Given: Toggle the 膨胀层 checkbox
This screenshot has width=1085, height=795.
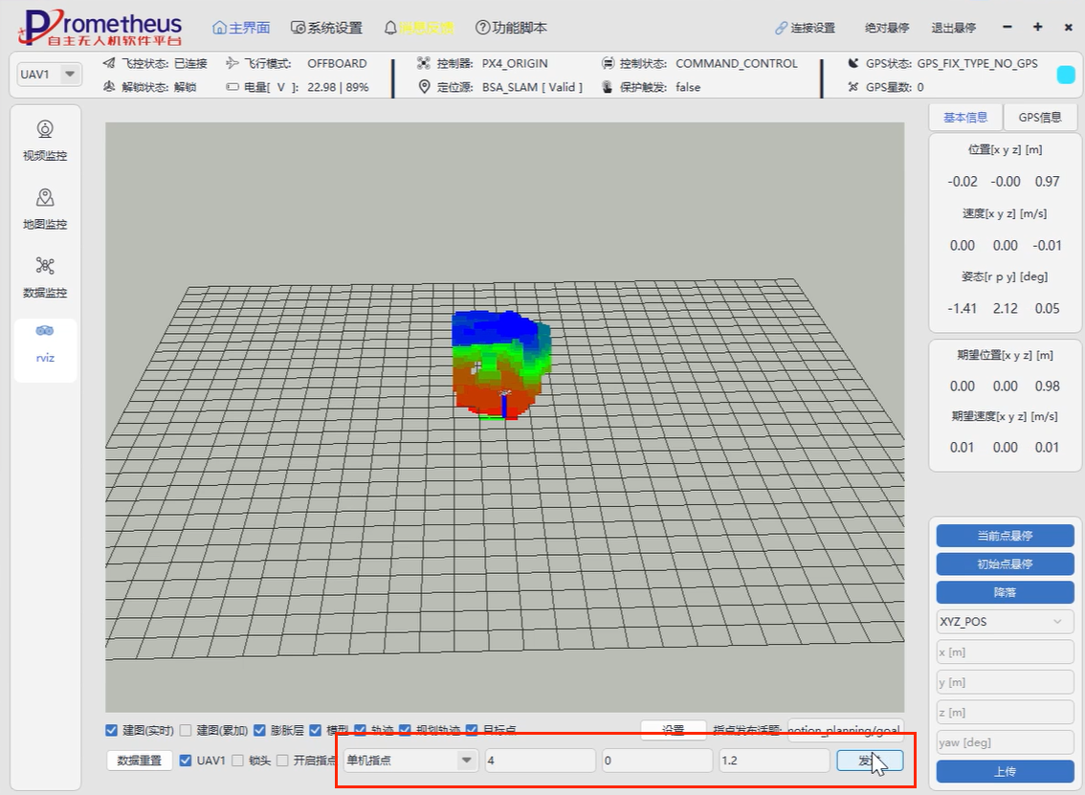Looking at the screenshot, I should coord(259,730).
